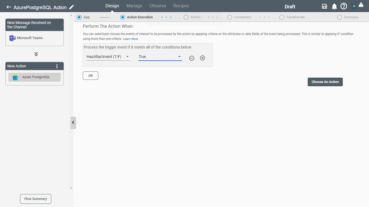The image size is (369, 207).
Task: Switch to the Observe tab
Action: [x=158, y=6]
